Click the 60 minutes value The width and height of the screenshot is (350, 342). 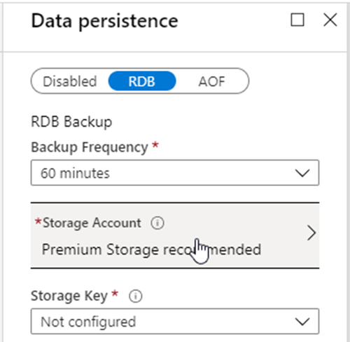pos(75,173)
